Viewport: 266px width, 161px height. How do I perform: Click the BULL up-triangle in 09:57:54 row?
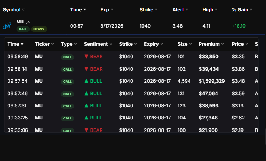[87, 81]
